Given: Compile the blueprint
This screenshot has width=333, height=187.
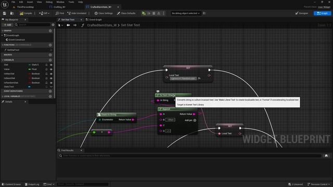Looking at the screenshot, I should click(x=25, y=14).
